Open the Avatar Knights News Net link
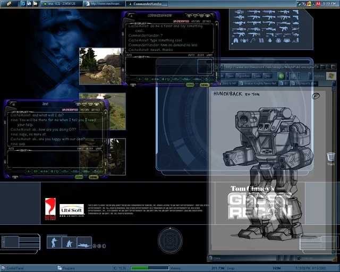This screenshot has height=272, width=340. point(260,83)
